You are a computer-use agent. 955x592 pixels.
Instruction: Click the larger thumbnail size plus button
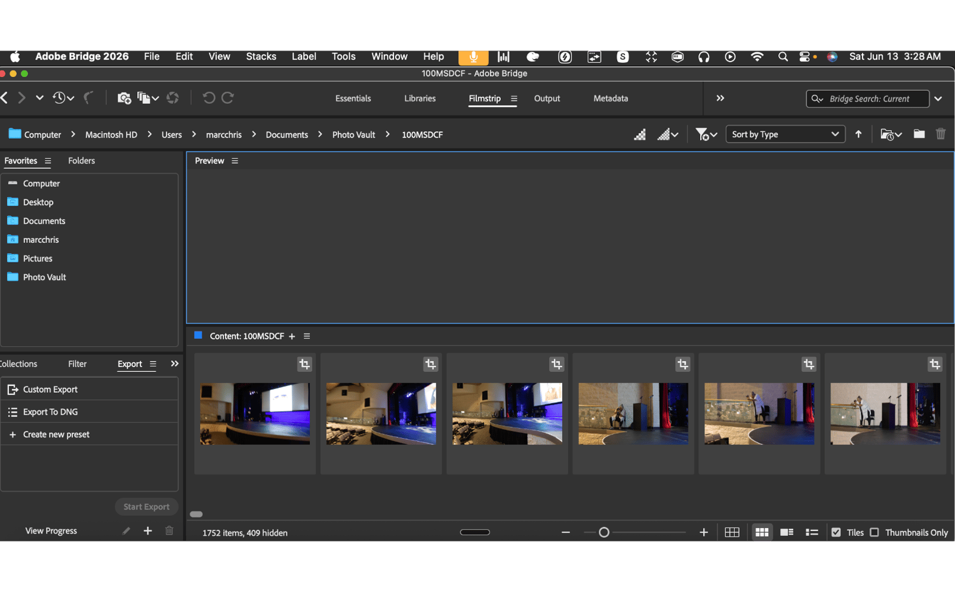pyautogui.click(x=704, y=532)
